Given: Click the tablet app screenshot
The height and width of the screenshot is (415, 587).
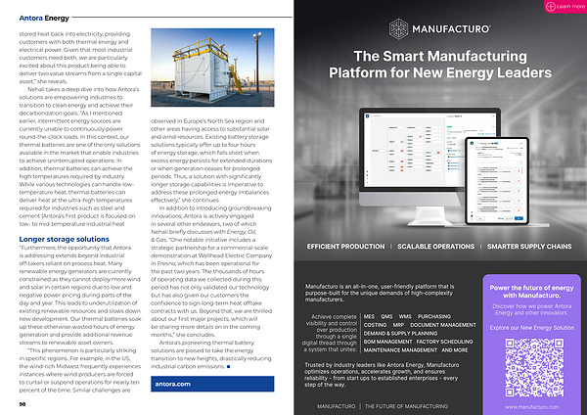Looking at the screenshot, I should tap(497, 180).
